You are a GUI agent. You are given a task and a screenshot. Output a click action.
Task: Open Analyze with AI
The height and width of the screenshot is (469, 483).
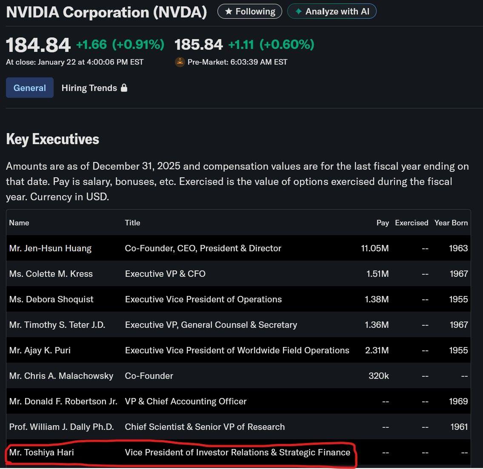pyautogui.click(x=332, y=12)
